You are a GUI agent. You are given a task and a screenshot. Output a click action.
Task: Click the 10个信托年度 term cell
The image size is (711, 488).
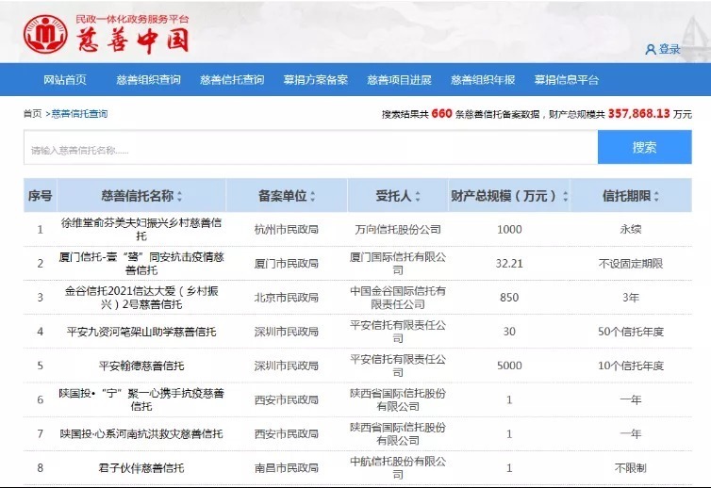(x=631, y=366)
